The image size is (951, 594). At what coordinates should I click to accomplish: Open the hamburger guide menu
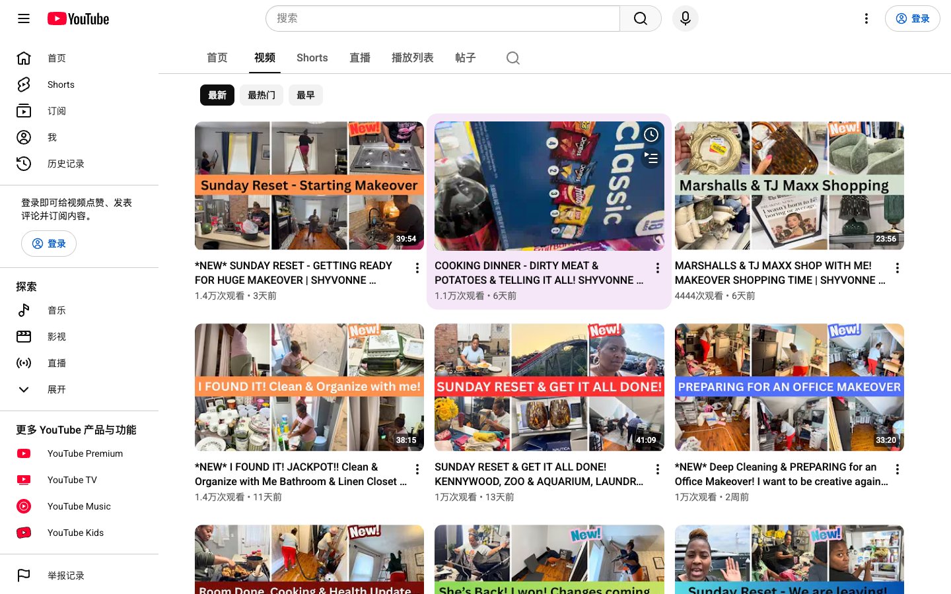coord(24,18)
